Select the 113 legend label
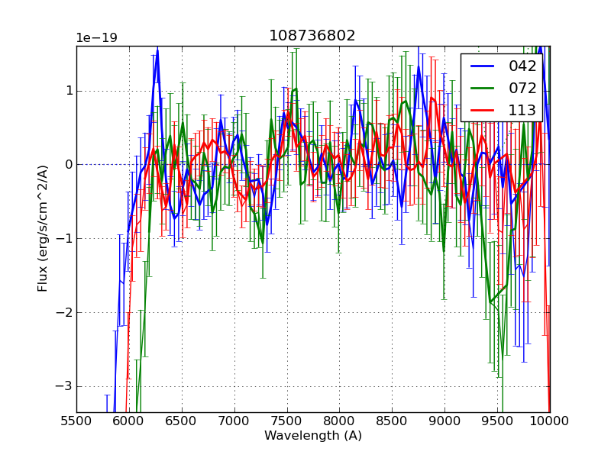611x458 pixels. pos(522,111)
